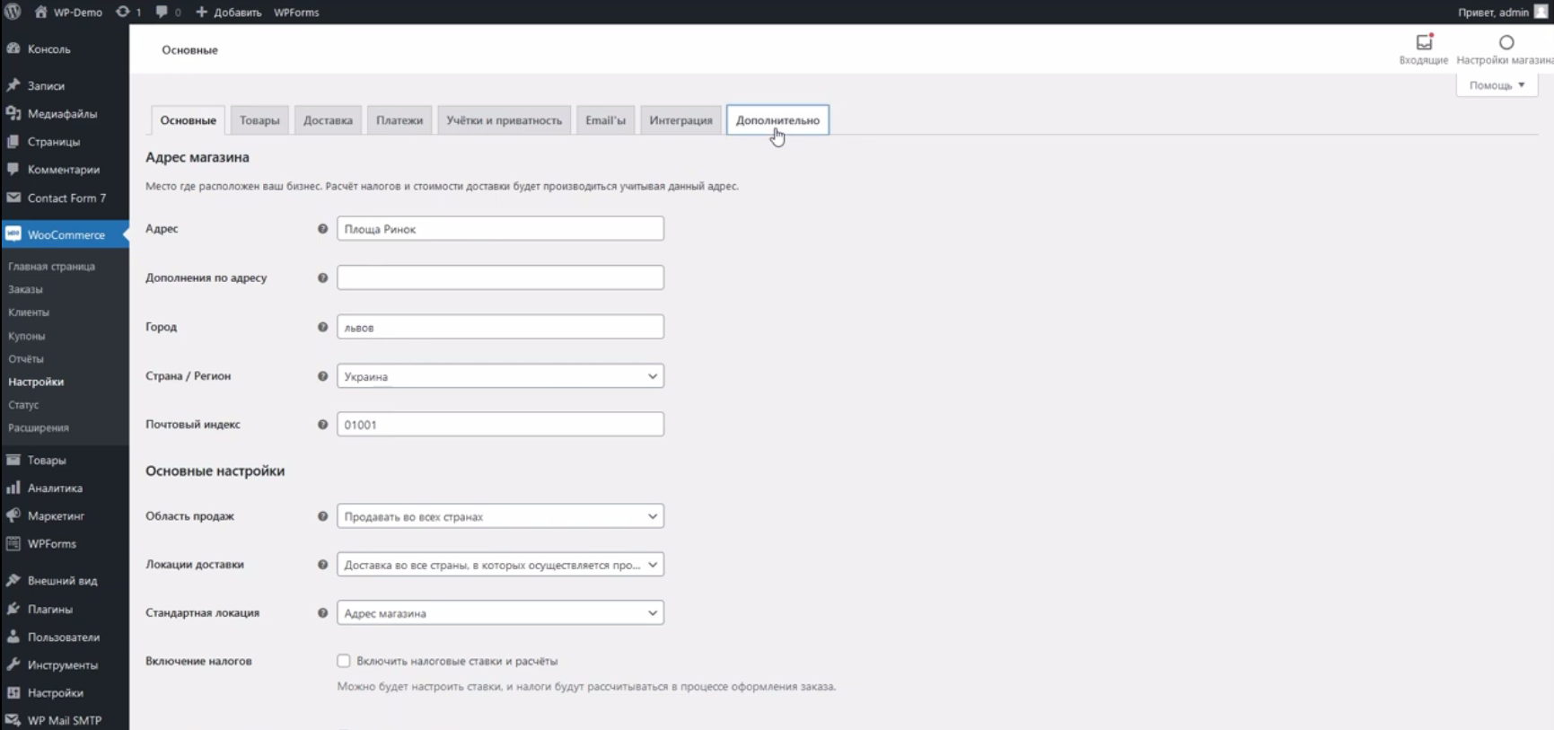
Task: Open WP Mail SMTP in sidebar
Action: pos(65,720)
